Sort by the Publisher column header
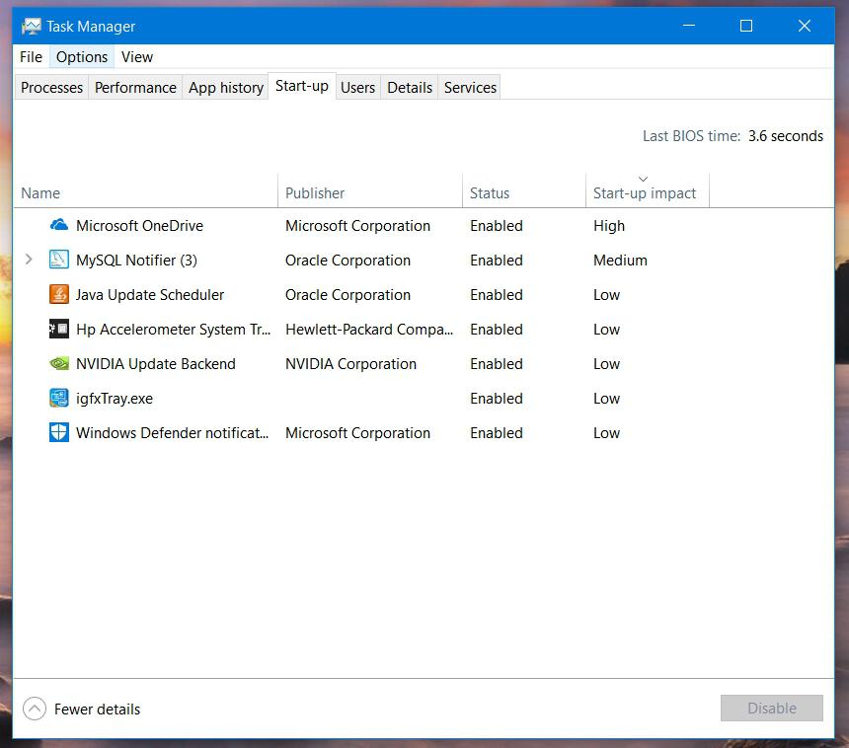The height and width of the screenshot is (748, 849). 370,192
